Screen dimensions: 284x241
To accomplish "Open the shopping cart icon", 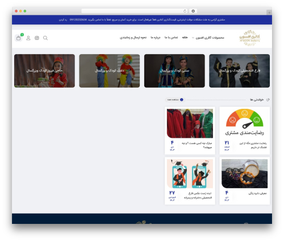I will click(x=18, y=38).
